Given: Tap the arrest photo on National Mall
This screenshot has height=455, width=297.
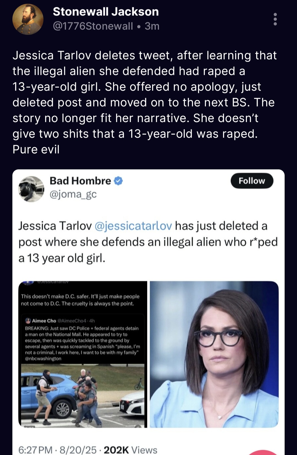Looking at the screenshot, I should pos(83,396).
